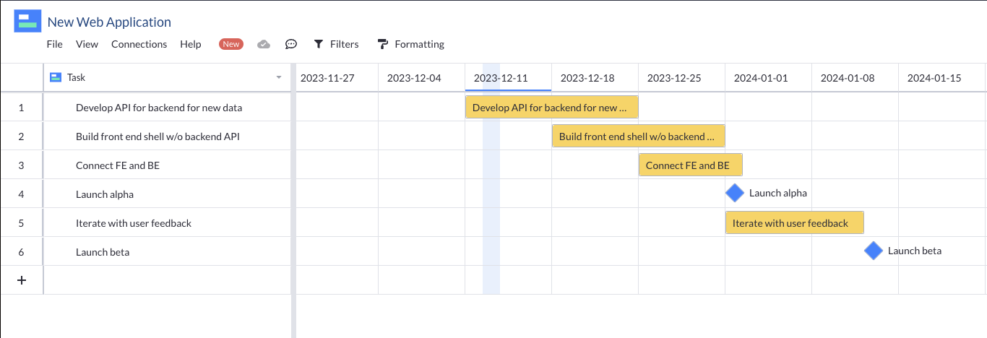Image resolution: width=987 pixels, height=338 pixels.
Task: Select the Iterate with user feedback bar
Action: coord(795,222)
